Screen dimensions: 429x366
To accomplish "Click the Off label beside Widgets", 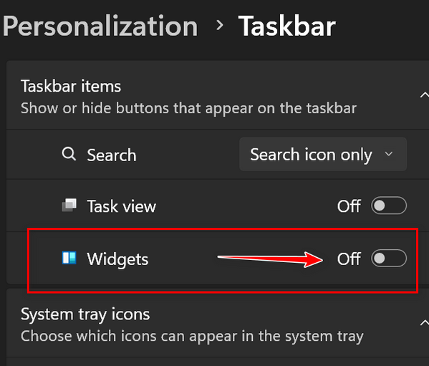I will click(349, 259).
